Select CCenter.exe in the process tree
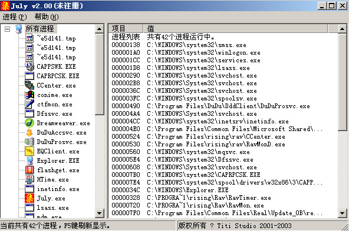This screenshot has height=231, width=349. [56, 85]
